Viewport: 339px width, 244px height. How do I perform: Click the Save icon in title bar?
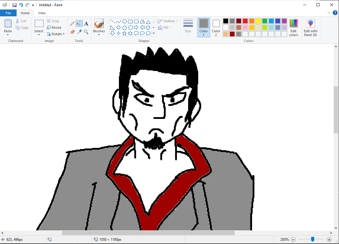tap(14, 5)
